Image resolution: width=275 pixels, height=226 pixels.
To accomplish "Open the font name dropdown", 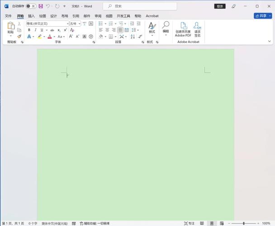I will pyautogui.click(x=67, y=24).
